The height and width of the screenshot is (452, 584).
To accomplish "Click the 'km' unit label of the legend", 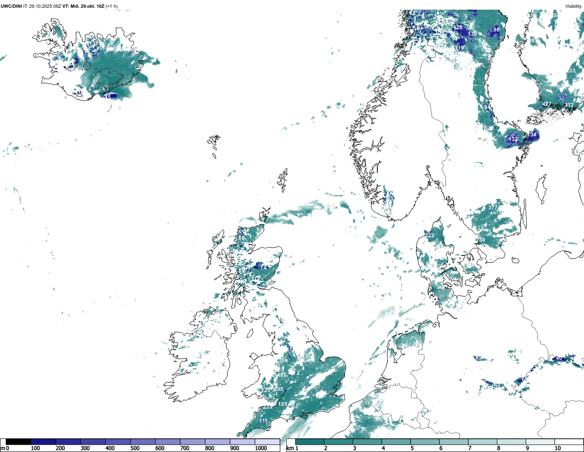I will point(289,448).
